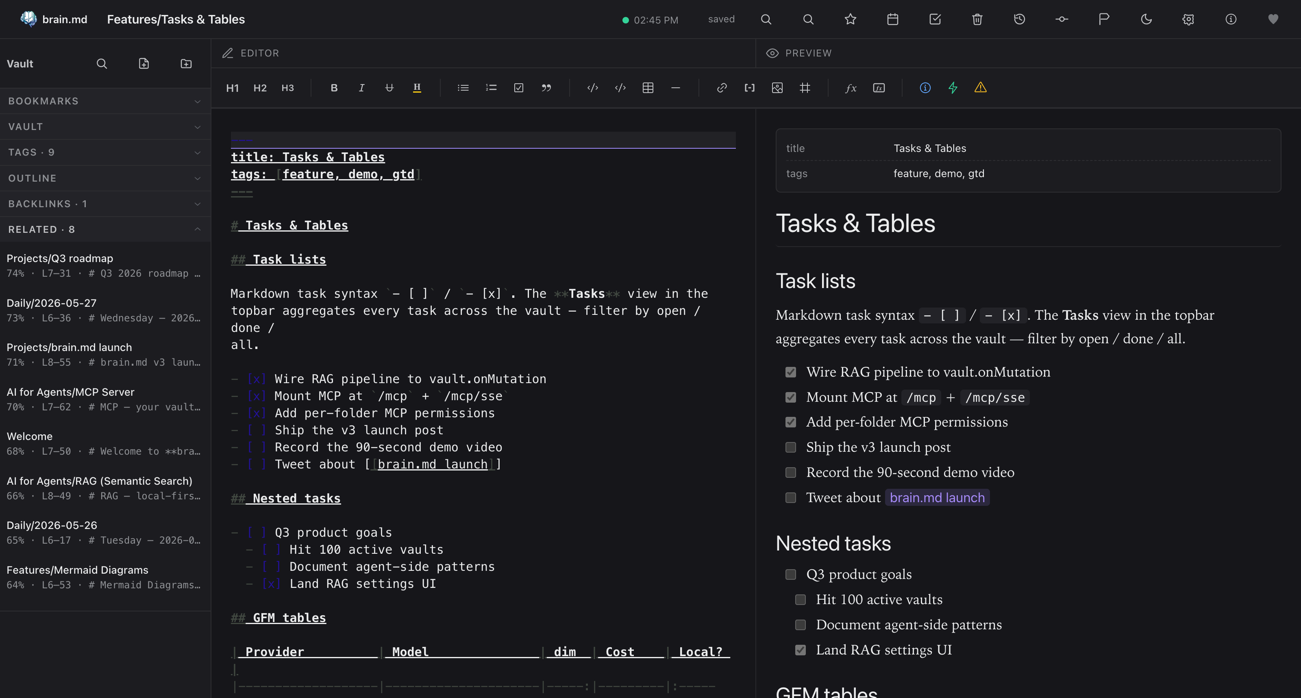The width and height of the screenshot is (1301, 698).
Task: Expand the Vault section
Action: click(x=105, y=127)
